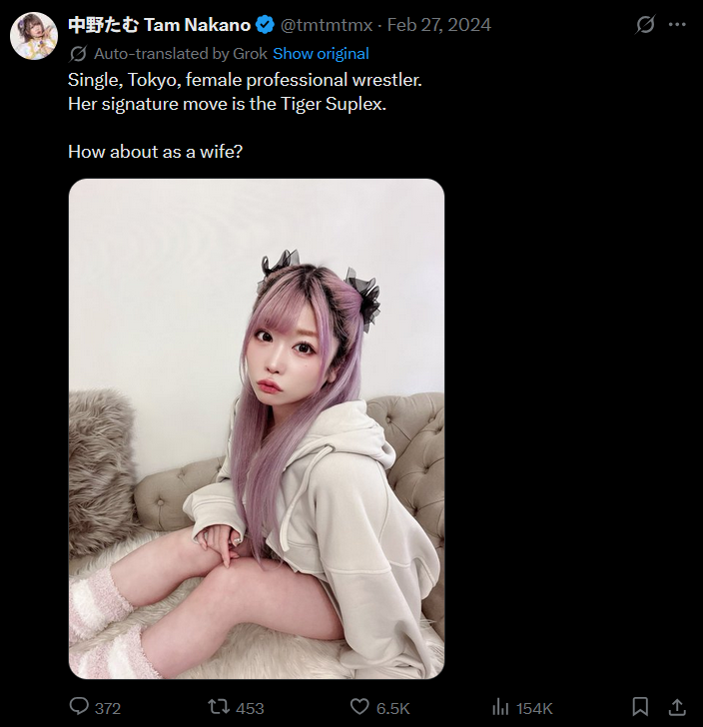
Task: View analytics via the bar-chart icon
Action: coord(502,707)
